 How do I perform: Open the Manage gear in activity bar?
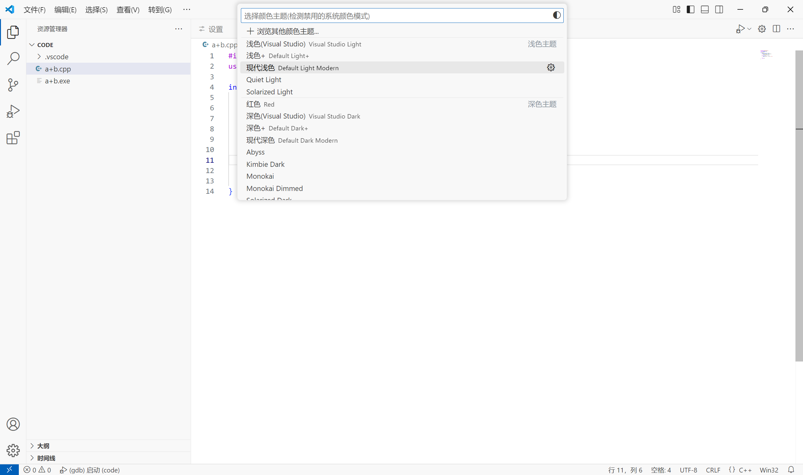coord(13,450)
